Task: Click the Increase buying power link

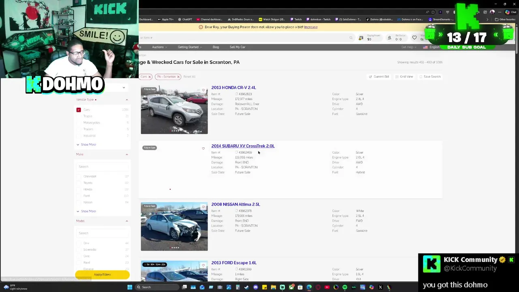Action: pos(311,27)
